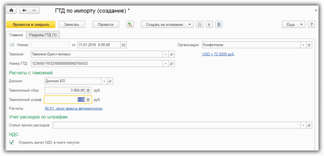324x156 pixels.
Task: Open the Еще menu button
Action: coord(293,24)
